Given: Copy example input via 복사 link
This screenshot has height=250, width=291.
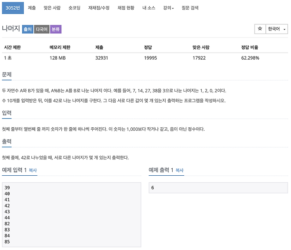Looking at the screenshot, I should 33,170.
